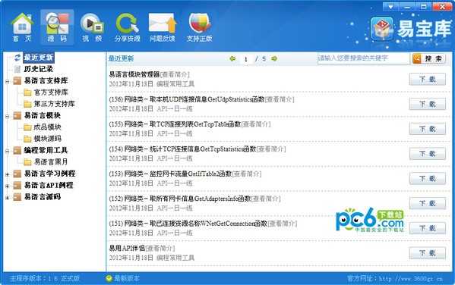Download item (154) GetTcpStatistics函数
Image resolution: width=455 pixels, height=285 pixels.
pyautogui.click(x=428, y=154)
